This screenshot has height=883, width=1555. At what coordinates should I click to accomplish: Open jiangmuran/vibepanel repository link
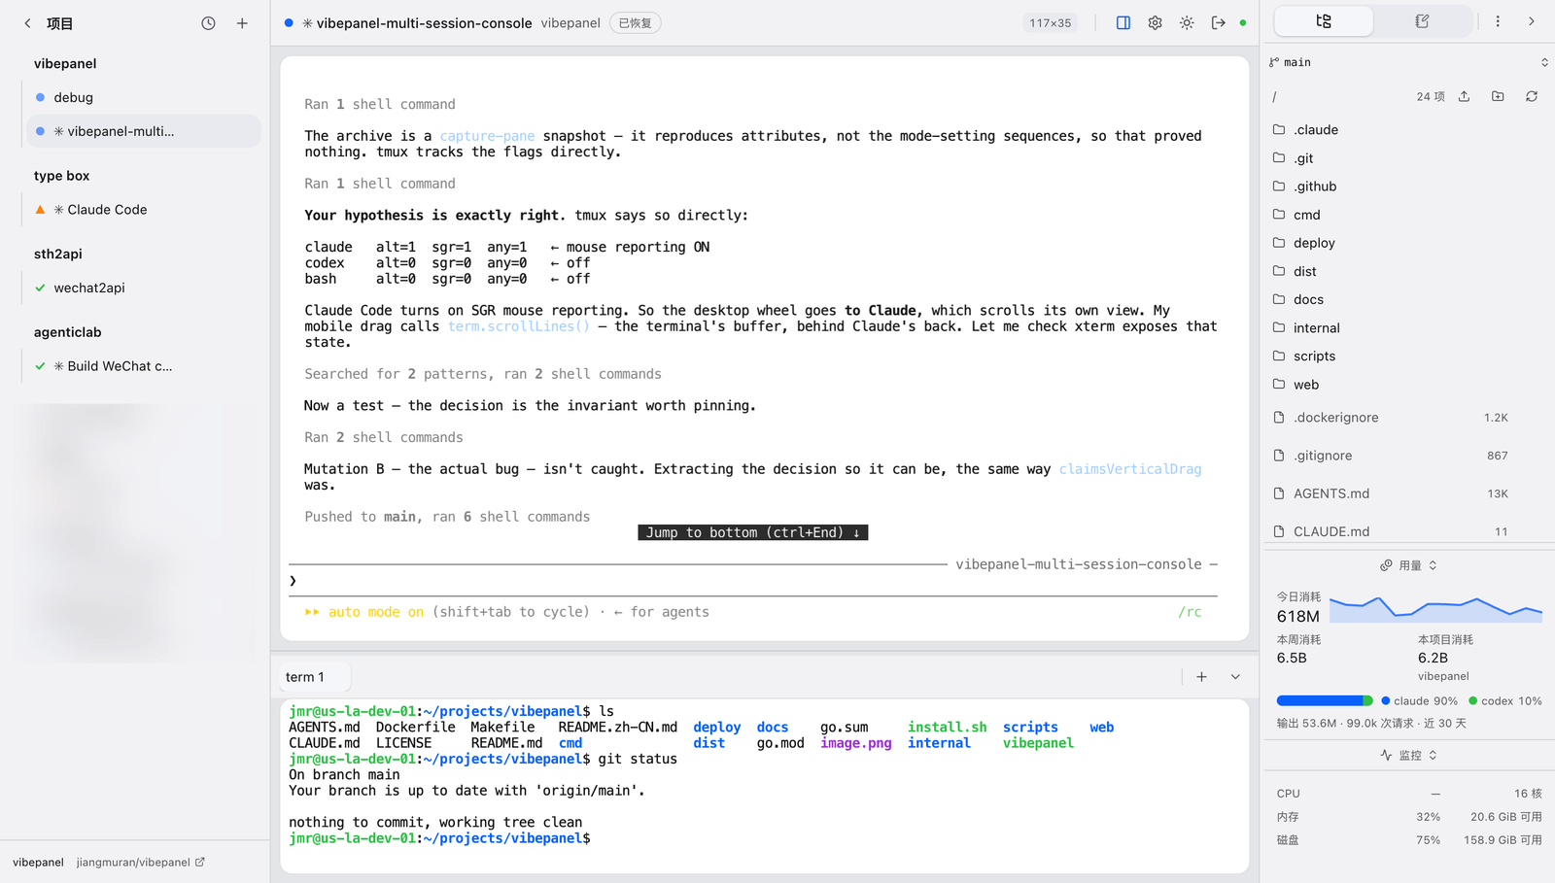pos(141,862)
